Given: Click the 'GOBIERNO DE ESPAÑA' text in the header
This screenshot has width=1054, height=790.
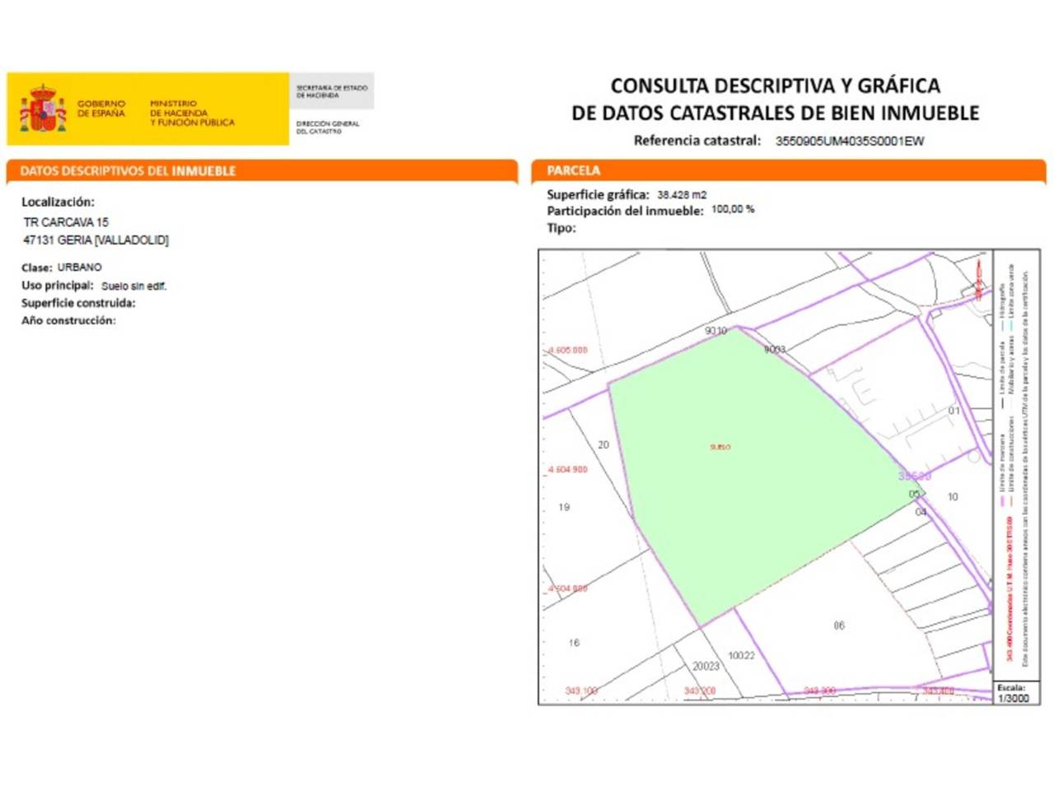Looking at the screenshot, I should point(101,109).
